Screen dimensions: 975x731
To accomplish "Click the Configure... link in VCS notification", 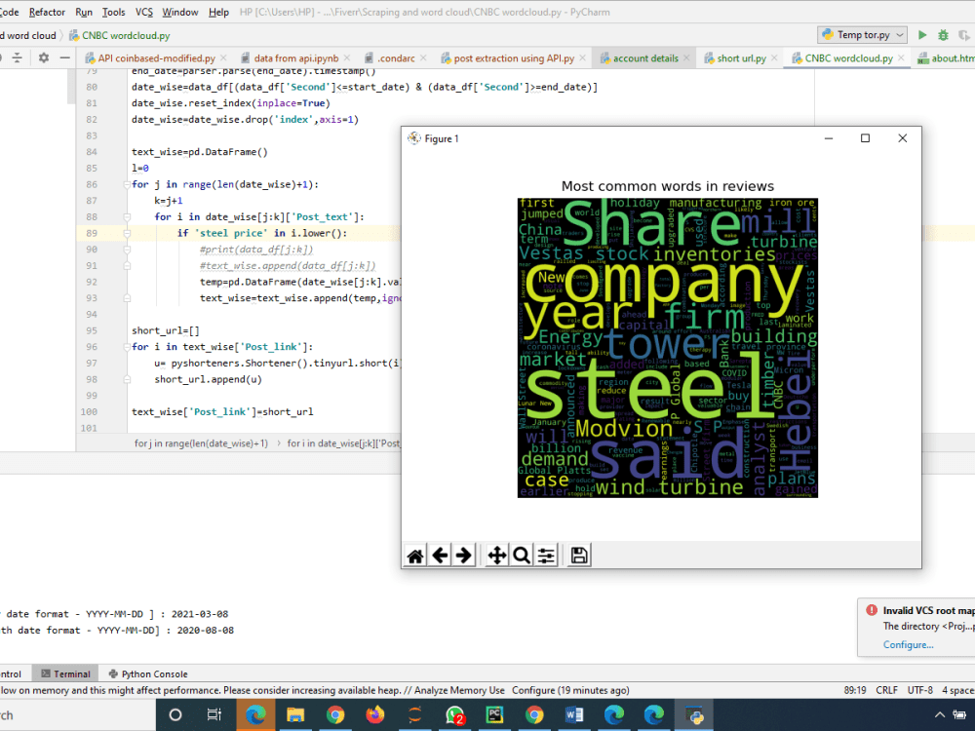I will pyautogui.click(x=908, y=644).
